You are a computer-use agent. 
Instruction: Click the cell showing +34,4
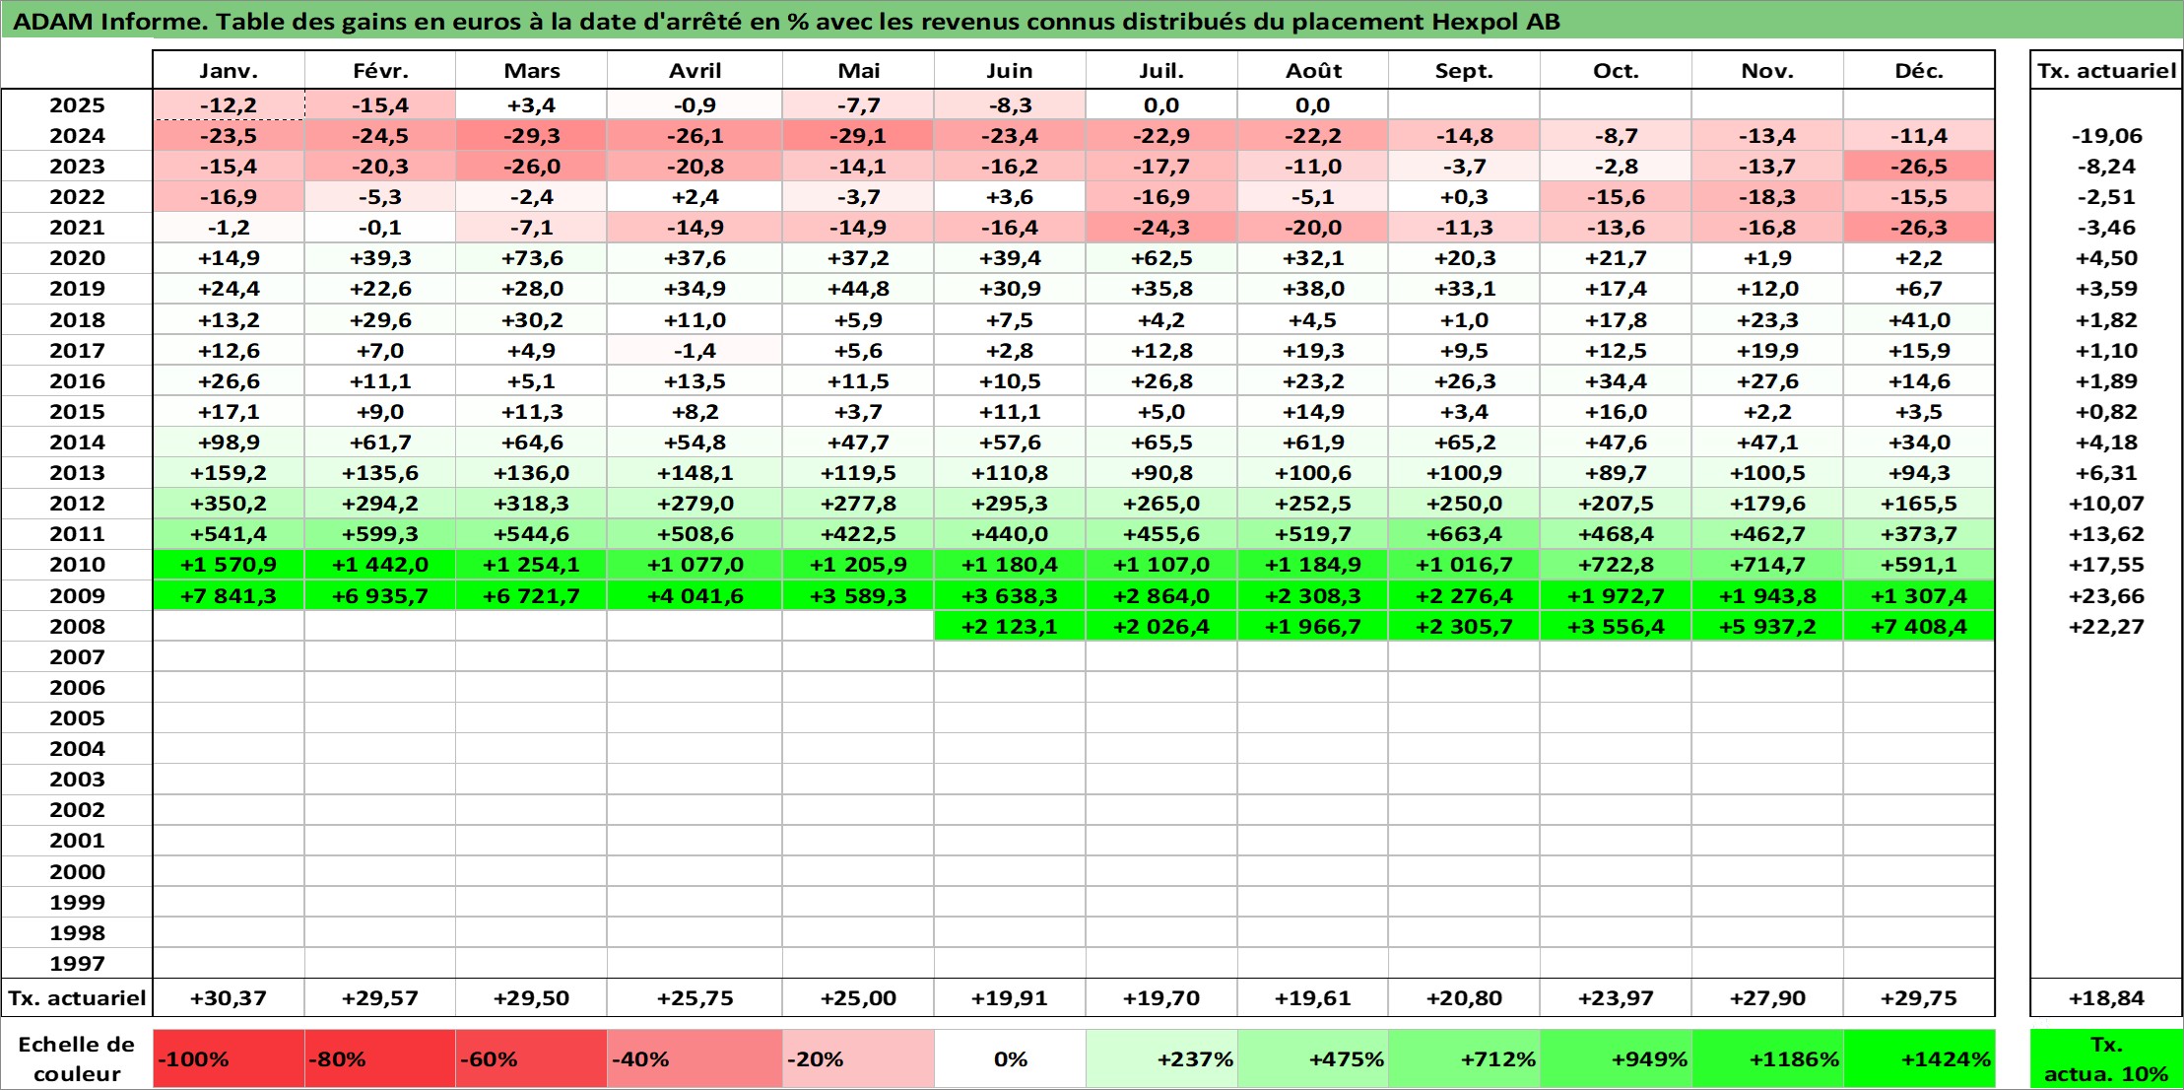pyautogui.click(x=1616, y=381)
